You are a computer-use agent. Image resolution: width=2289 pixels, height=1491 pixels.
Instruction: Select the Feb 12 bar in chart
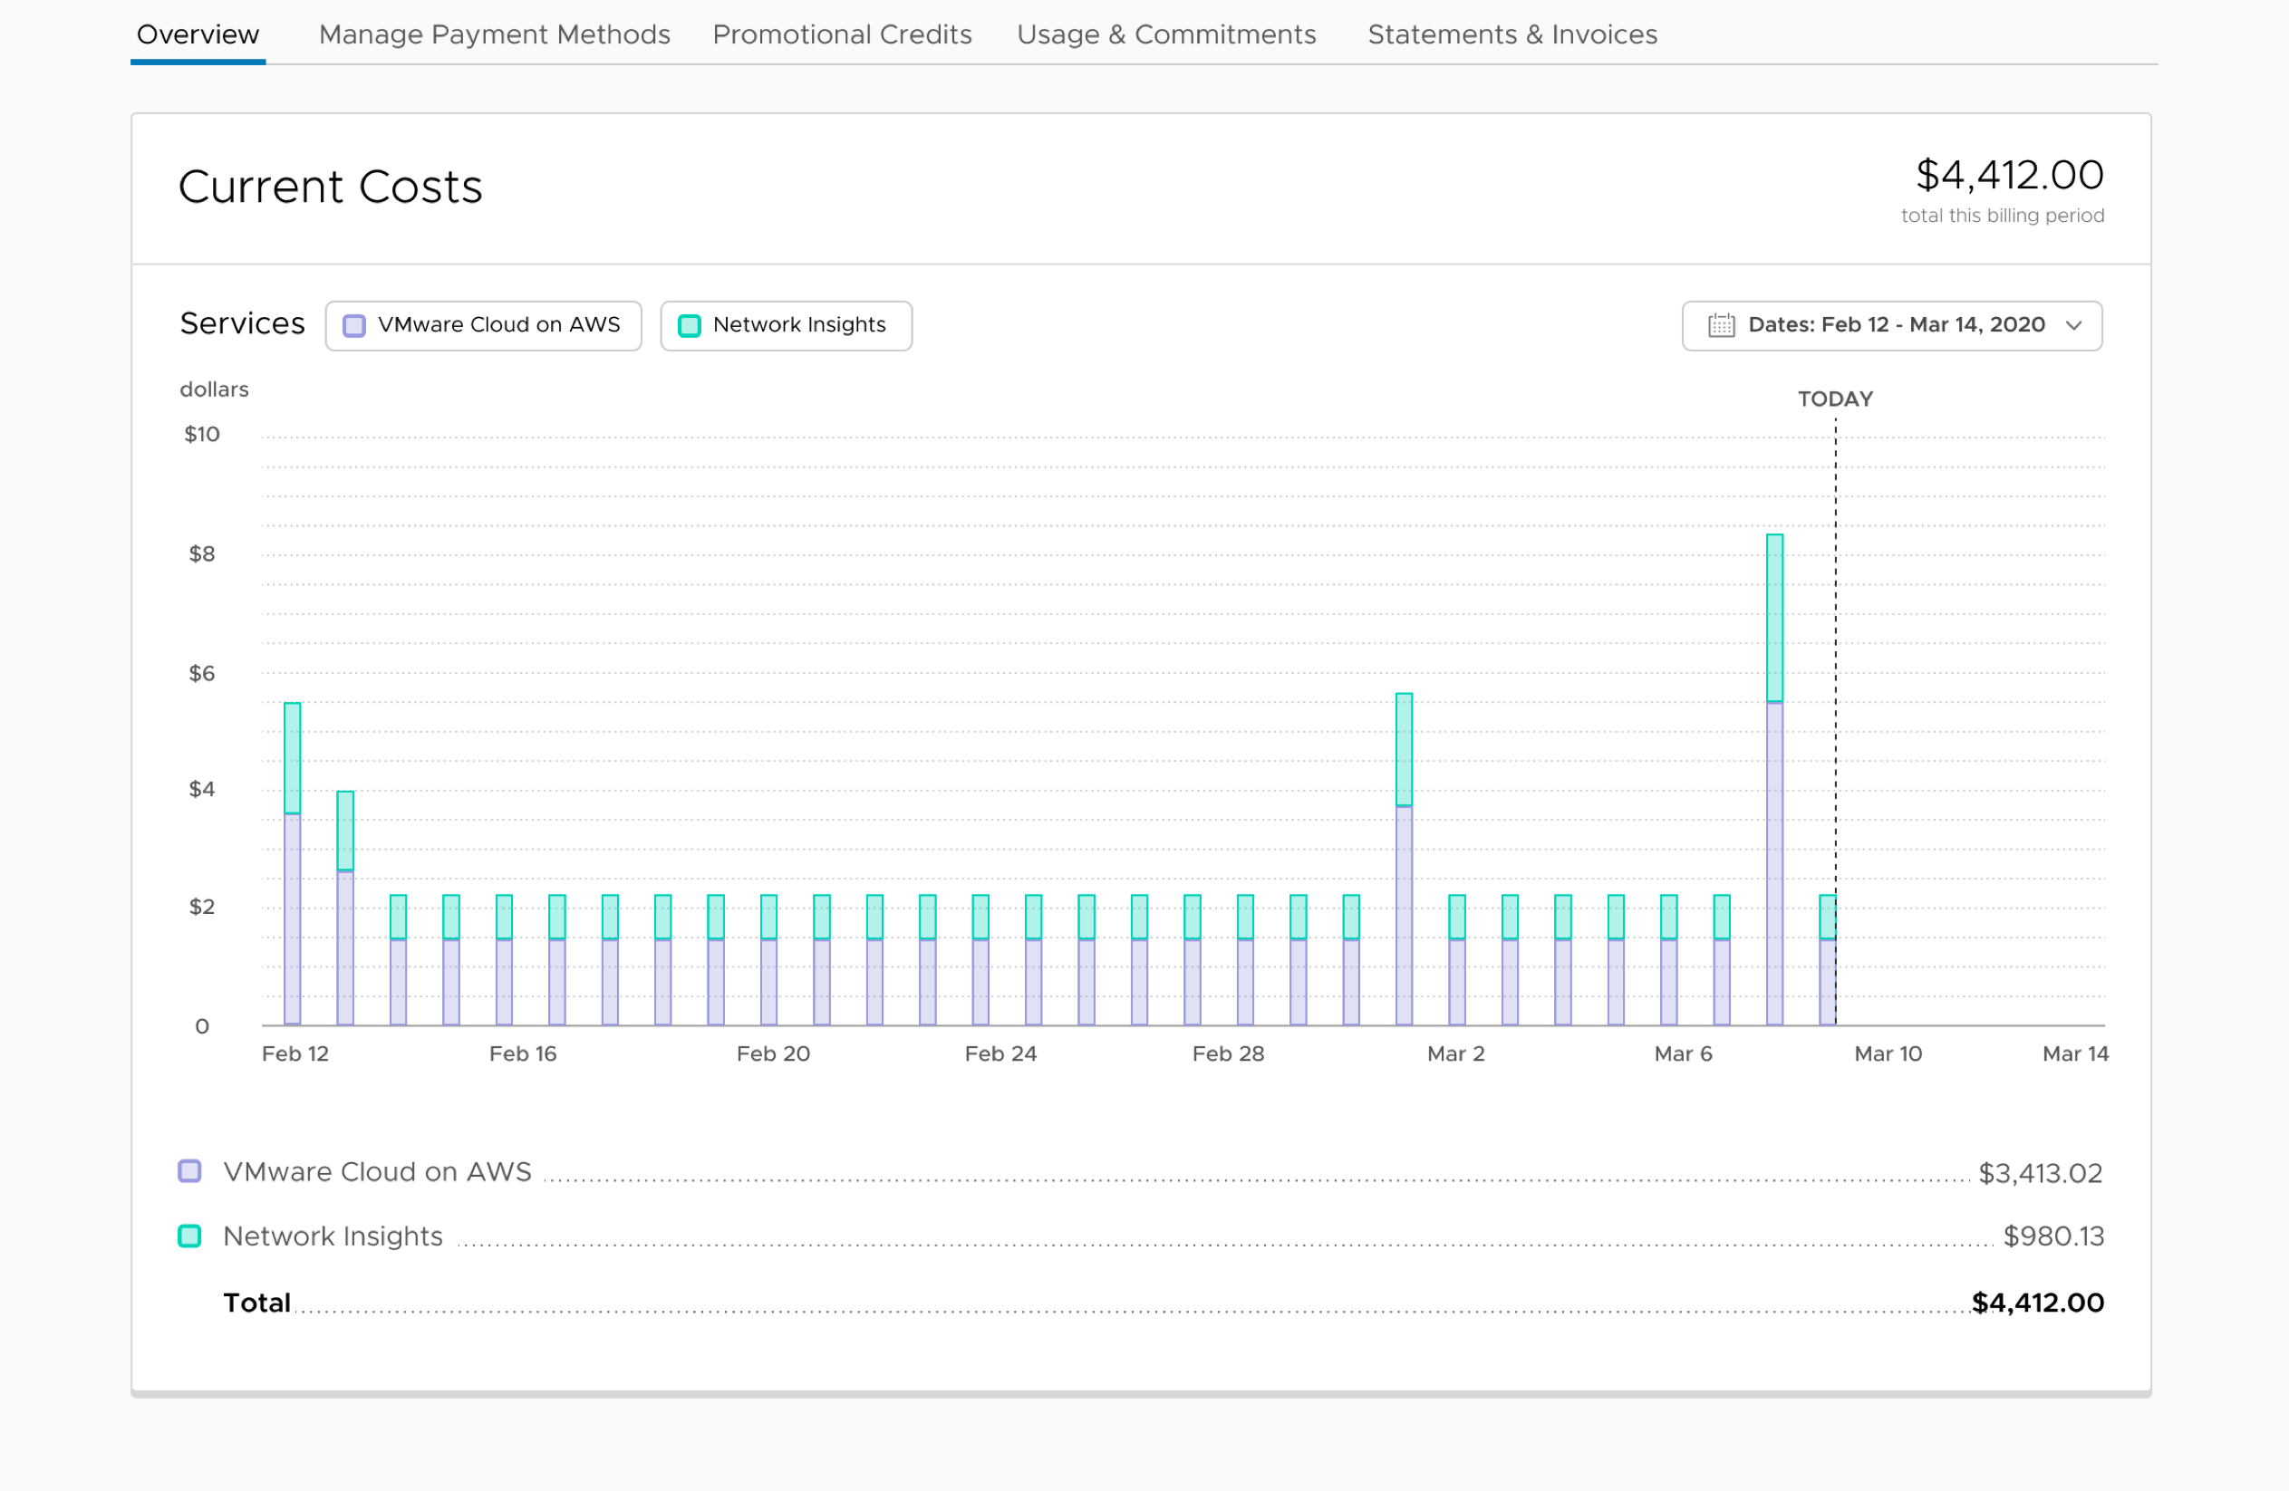tap(293, 863)
